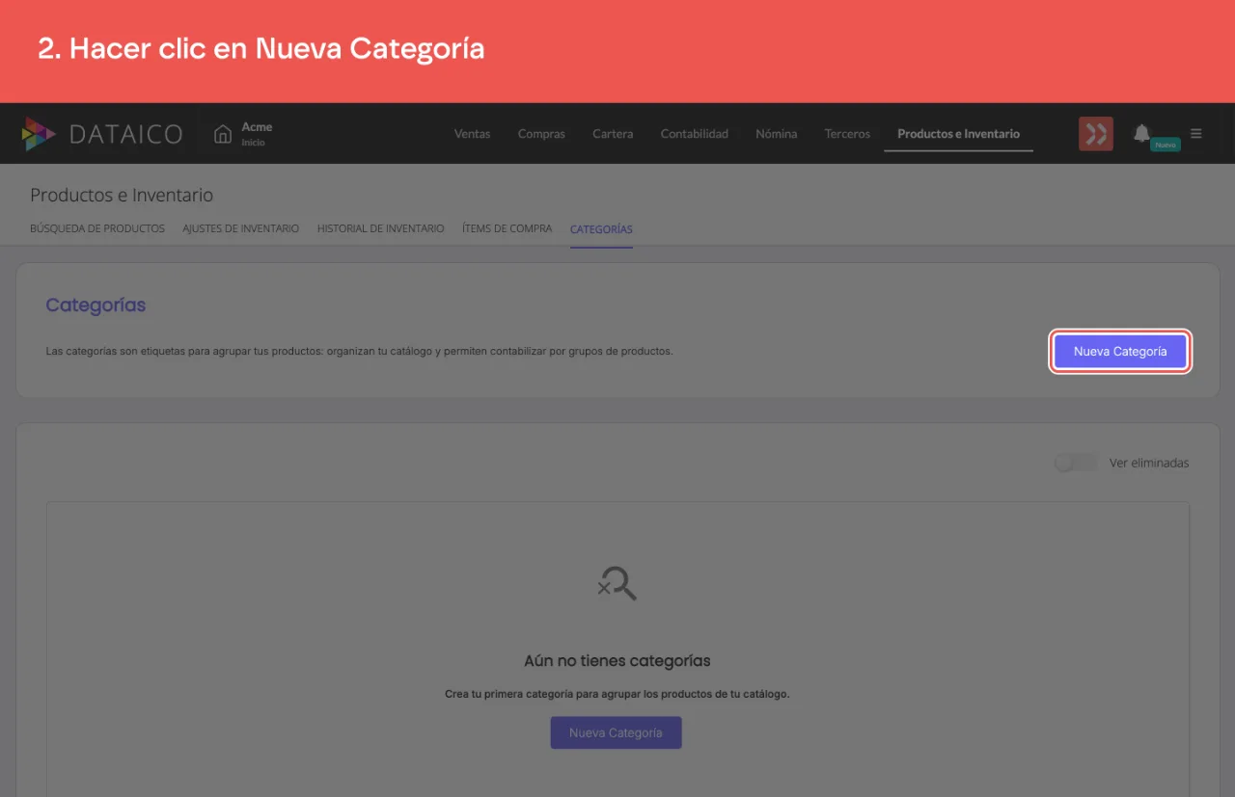
Task: Open the hamburger menu icon
Action: tap(1196, 134)
